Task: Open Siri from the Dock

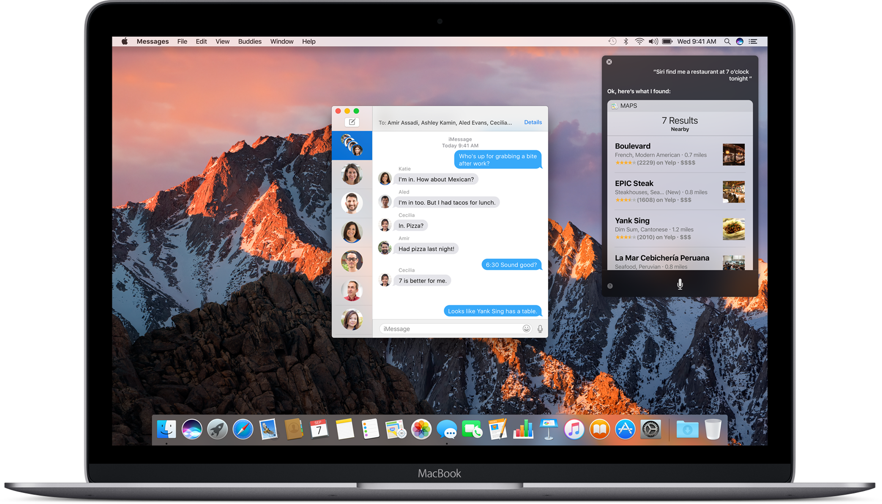Action: pyautogui.click(x=192, y=429)
